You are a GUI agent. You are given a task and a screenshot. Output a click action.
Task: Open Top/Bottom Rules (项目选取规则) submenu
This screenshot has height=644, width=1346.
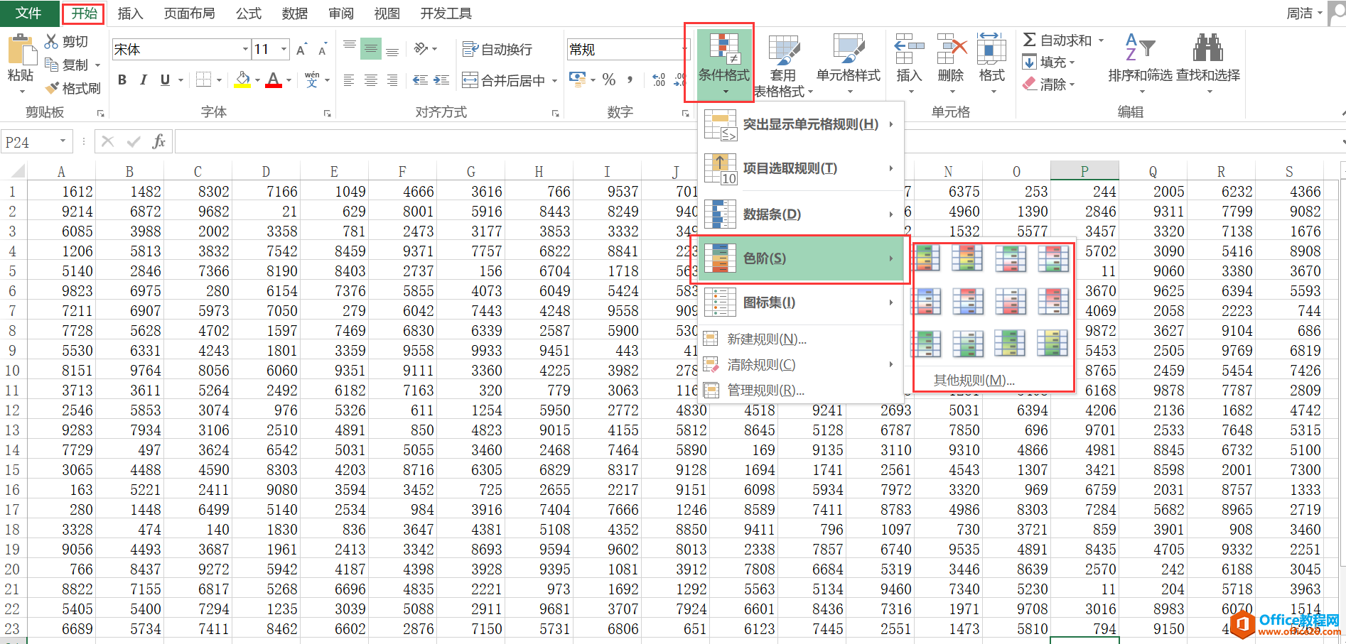[800, 168]
